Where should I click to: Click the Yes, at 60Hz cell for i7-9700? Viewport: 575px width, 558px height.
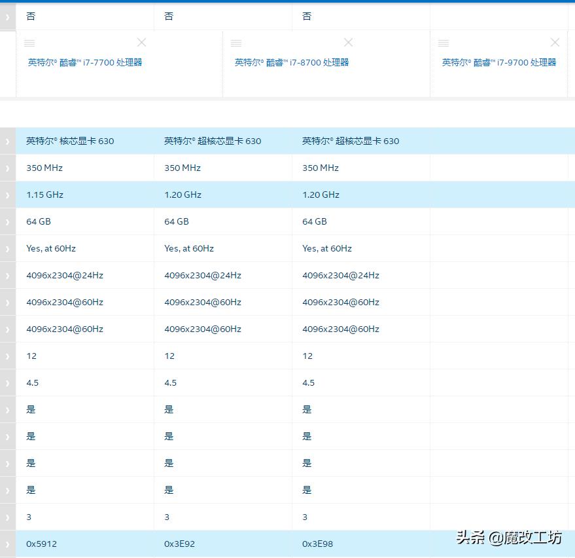(x=328, y=248)
